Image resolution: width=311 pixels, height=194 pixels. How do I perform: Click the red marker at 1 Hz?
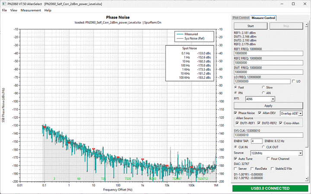69,143
